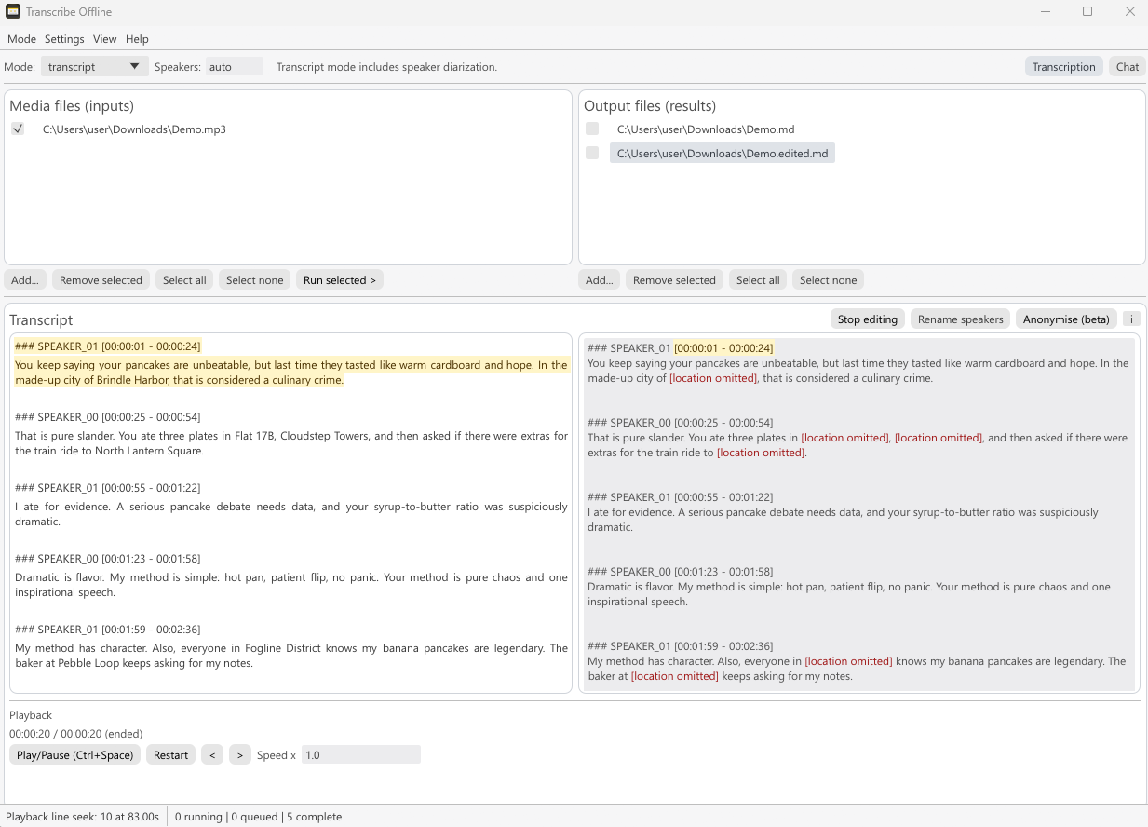The width and height of the screenshot is (1148, 827).
Task: Click the Anonymise (beta) button
Action: [x=1066, y=319]
